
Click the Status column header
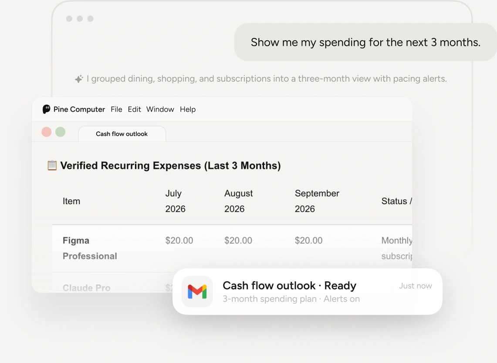(x=396, y=201)
